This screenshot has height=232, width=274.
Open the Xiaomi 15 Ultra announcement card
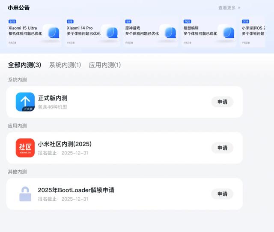(x=34, y=32)
